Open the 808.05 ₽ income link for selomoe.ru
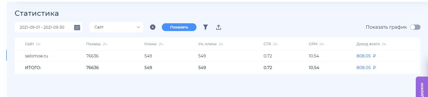This screenshot has height=97, width=428. (x=366, y=56)
